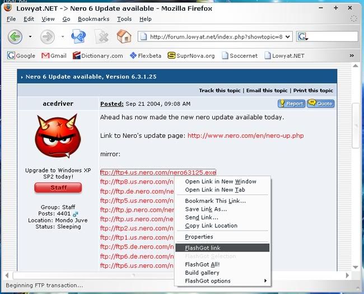
Task: Open the nero.com/en/nero-up.php link
Action: 246,136
